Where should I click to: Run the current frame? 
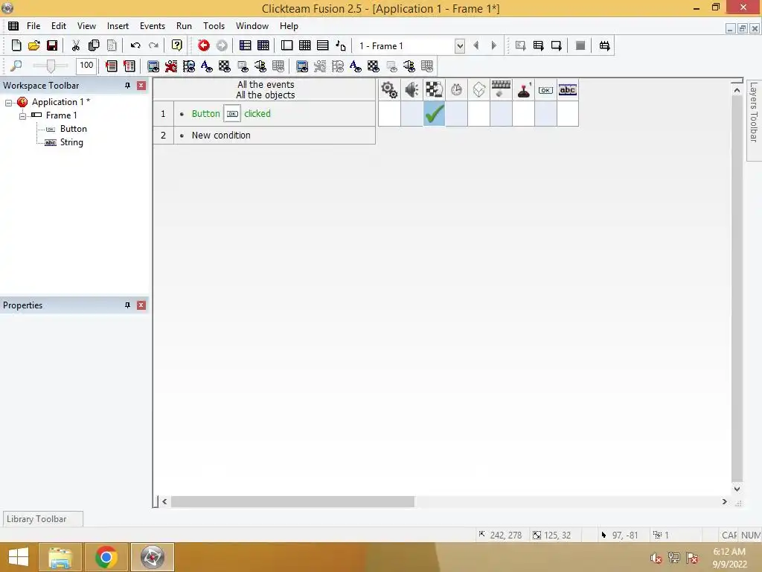point(557,45)
